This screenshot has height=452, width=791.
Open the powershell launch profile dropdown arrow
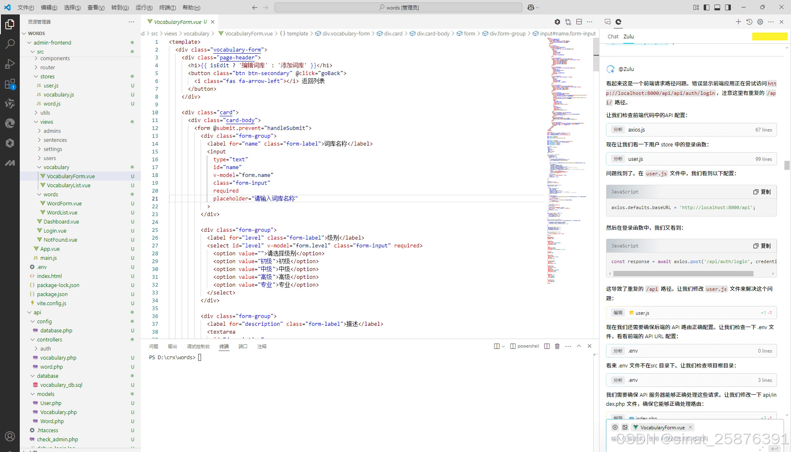click(503, 346)
